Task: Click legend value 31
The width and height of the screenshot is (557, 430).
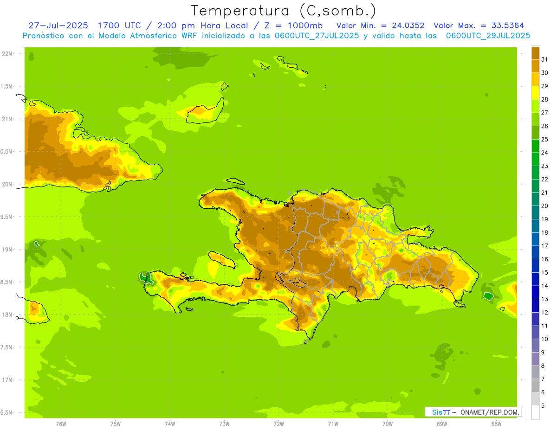Action: point(545,59)
